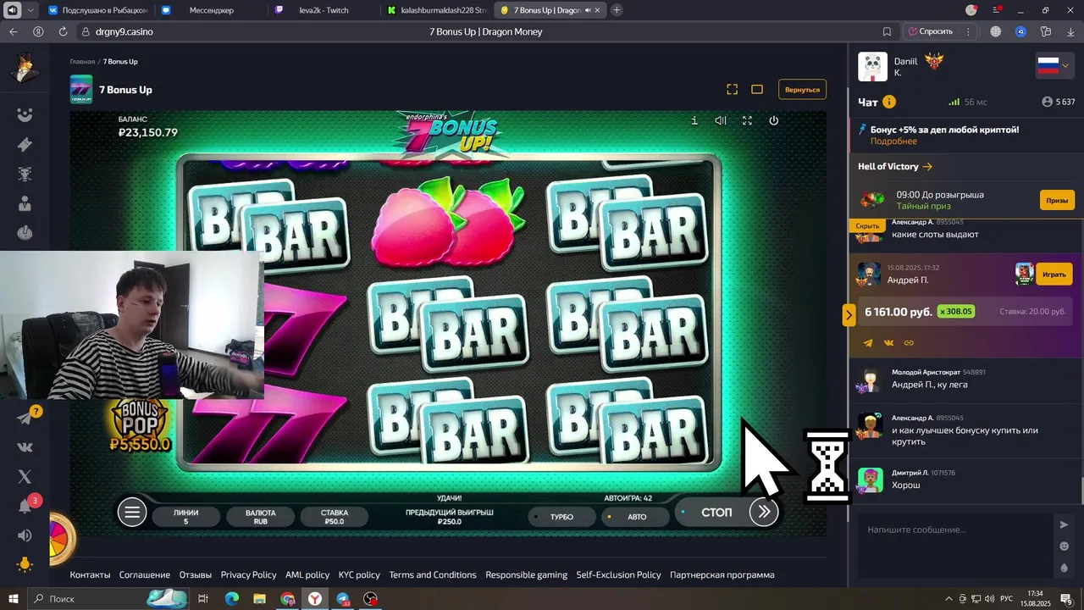
Task: Open Windows Start menu
Action: [13, 598]
